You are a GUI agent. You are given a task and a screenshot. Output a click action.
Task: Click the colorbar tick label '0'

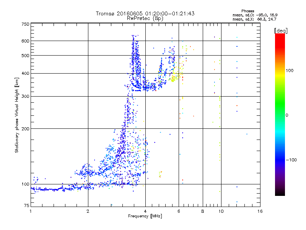coord(287,115)
